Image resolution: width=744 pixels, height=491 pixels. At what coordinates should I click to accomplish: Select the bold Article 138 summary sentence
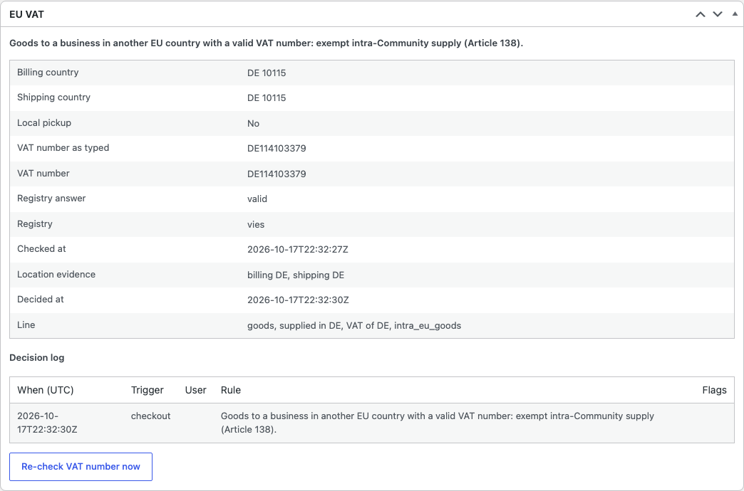(x=267, y=43)
